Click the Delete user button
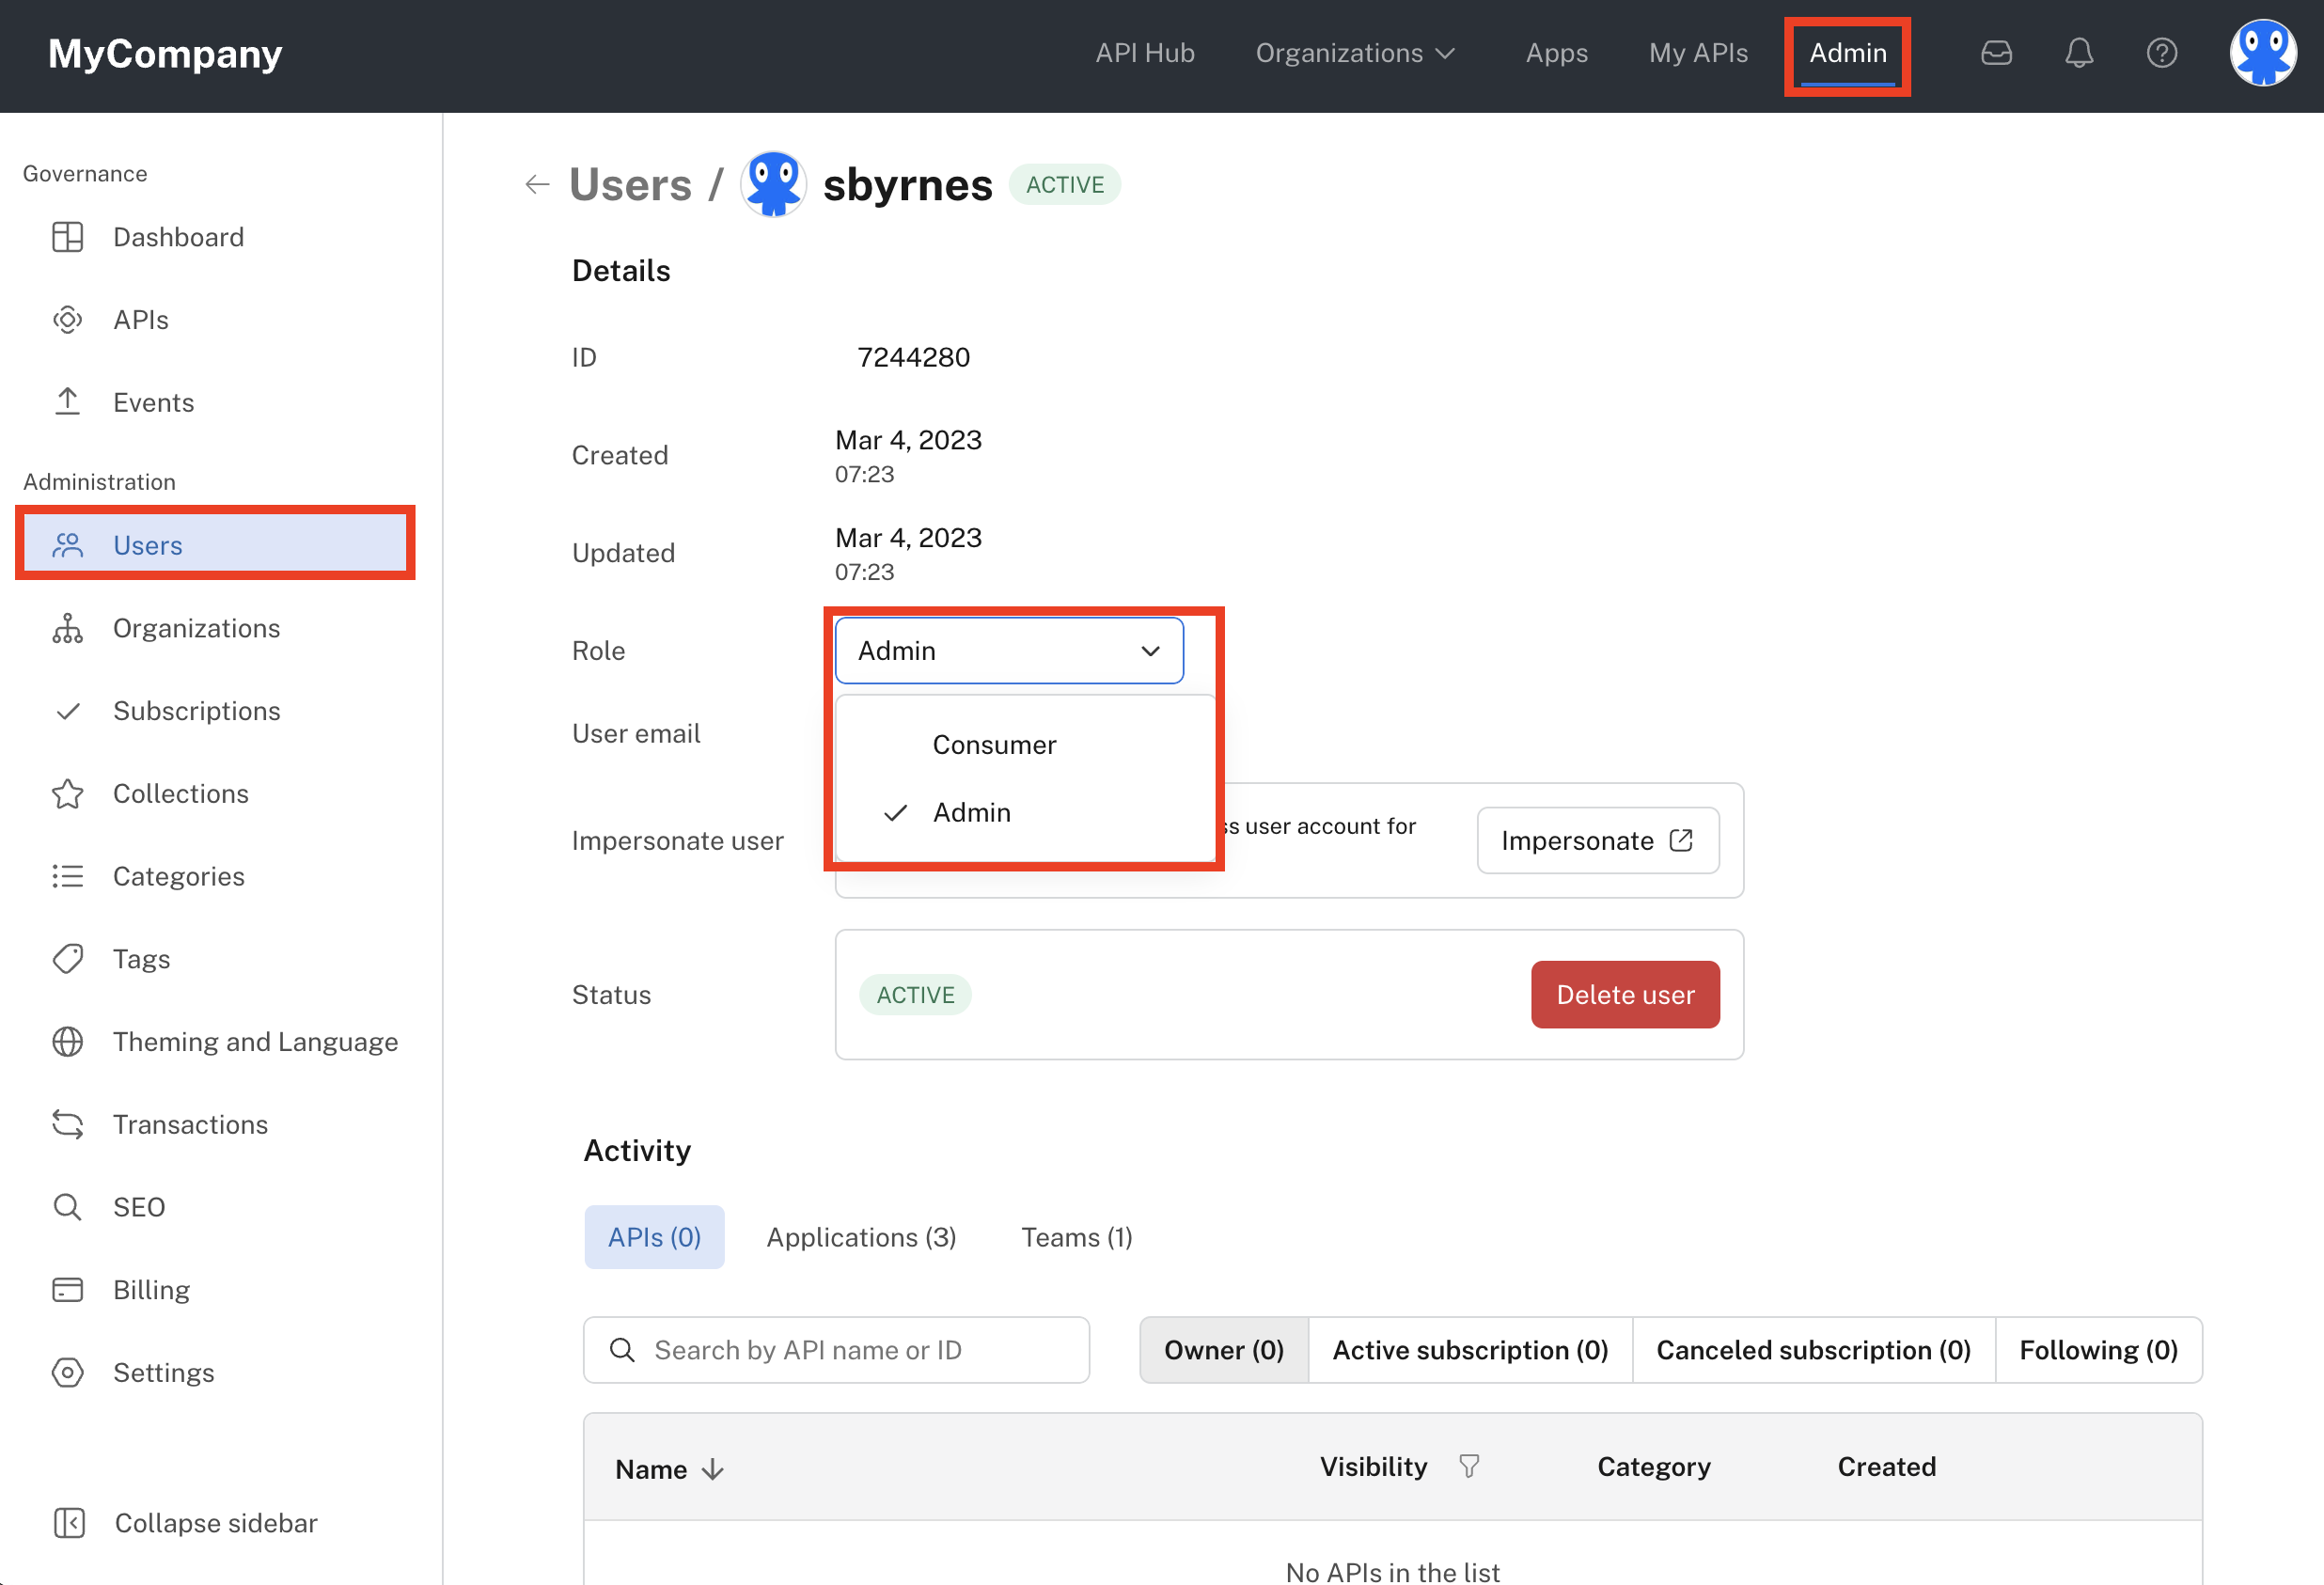This screenshot has width=2324, height=1585. tap(1623, 994)
